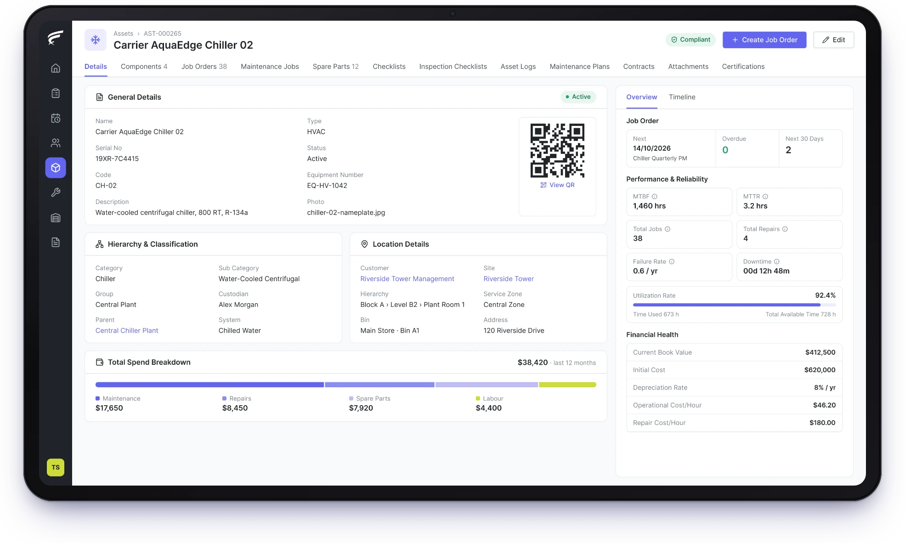Switch to the Components tab
This screenshot has height=543, width=905.
tap(144, 67)
